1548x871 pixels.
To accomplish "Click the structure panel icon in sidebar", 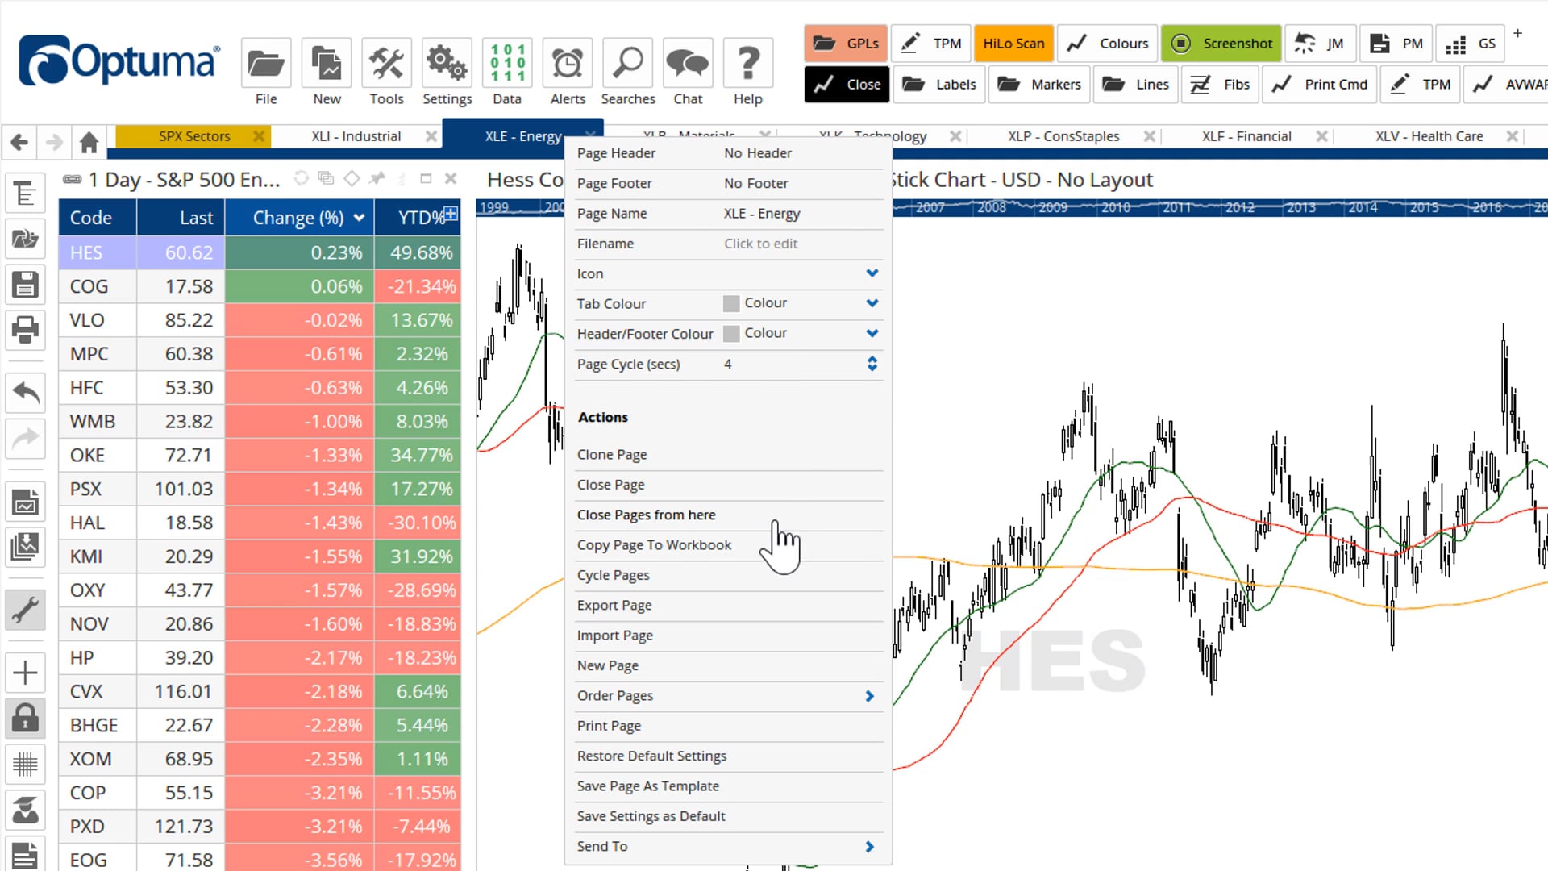I will (25, 194).
